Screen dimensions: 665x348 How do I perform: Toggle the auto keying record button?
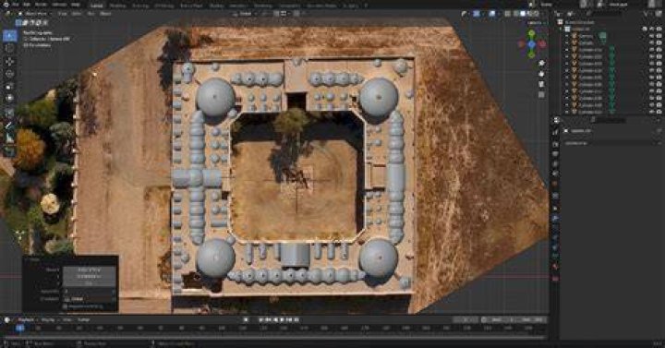pos(246,320)
